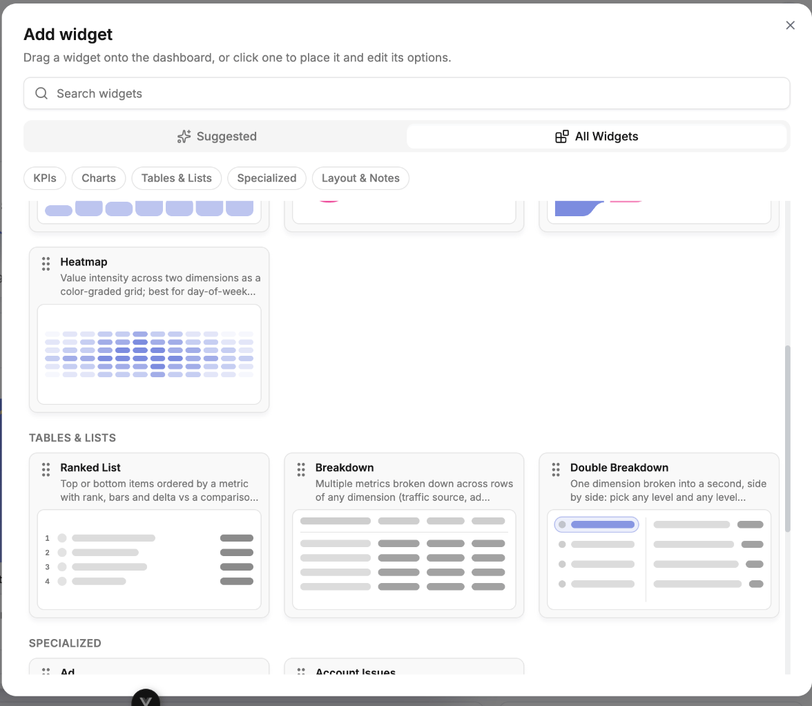Select the Specialized category chip
This screenshot has height=706, width=812.
click(267, 178)
